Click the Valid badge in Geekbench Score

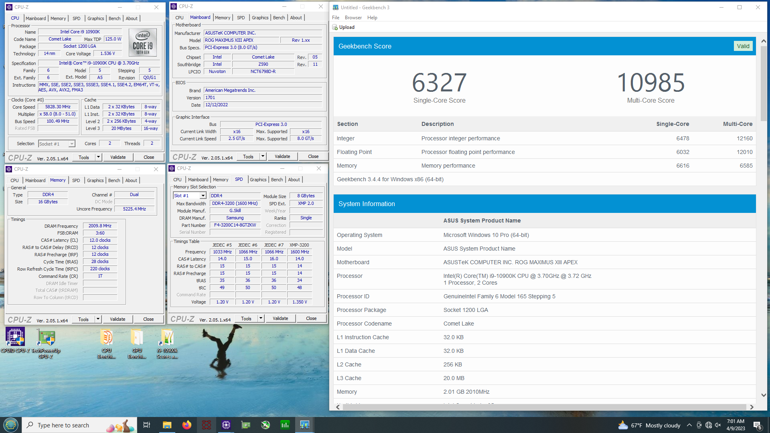click(743, 46)
